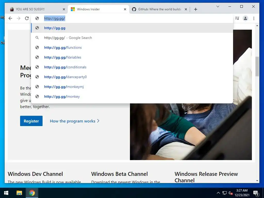Viewport: 264px width, 198px height.
Task: Switch to the YOU ARE SO SUSSY!! tab
Action: 37,9
